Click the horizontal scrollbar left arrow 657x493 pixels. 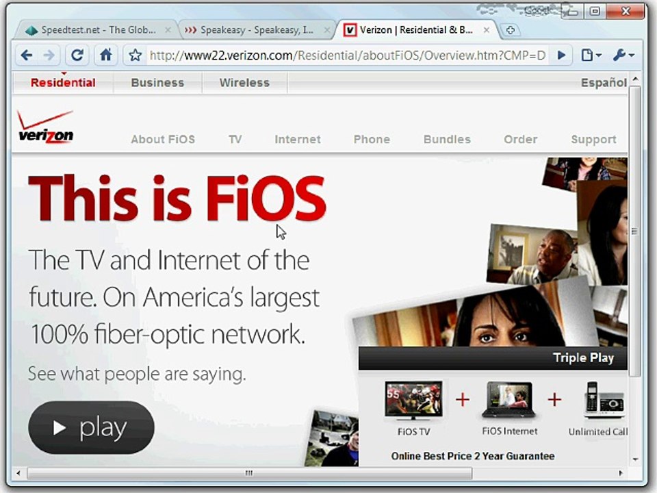click(x=18, y=473)
